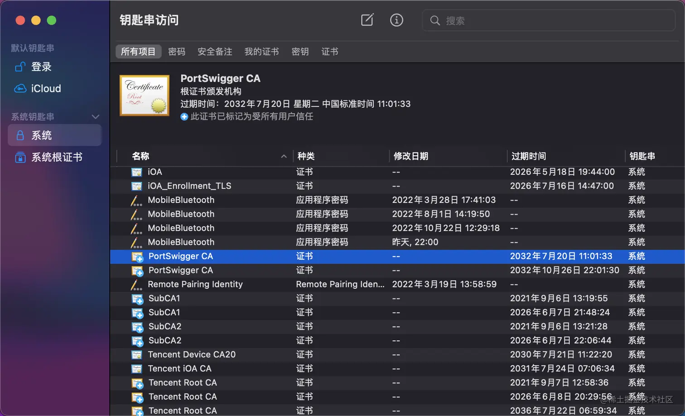Select SubCA1 expiring 2026年6月7日 21:48:24

(397, 313)
